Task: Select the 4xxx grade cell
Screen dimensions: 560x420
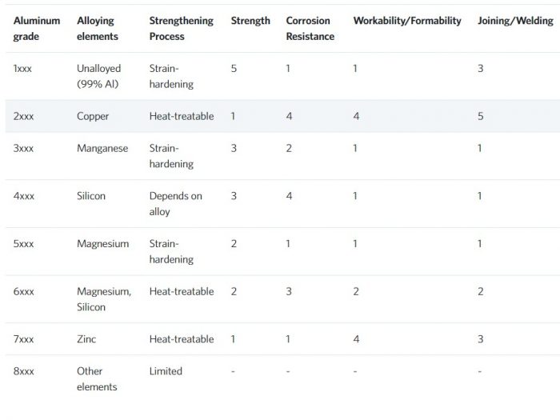Action: tap(24, 196)
